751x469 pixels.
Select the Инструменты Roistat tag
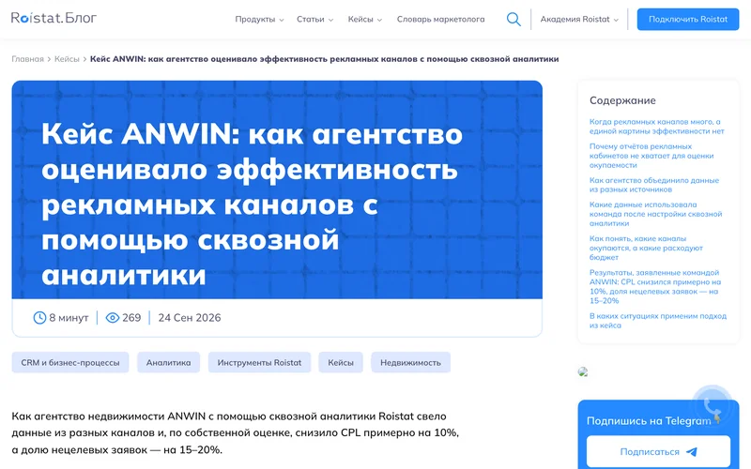(260, 362)
